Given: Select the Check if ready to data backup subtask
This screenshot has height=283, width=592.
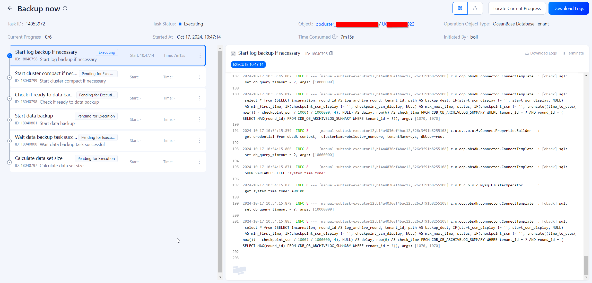Looking at the screenshot, I should 108,98.
